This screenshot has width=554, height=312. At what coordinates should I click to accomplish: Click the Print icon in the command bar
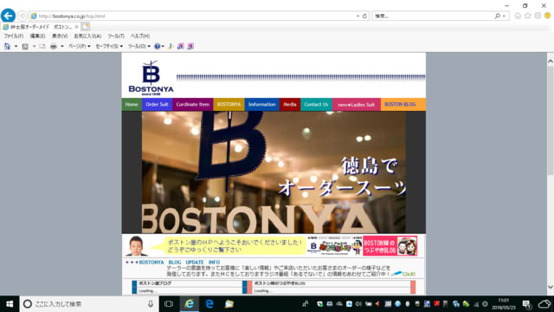pyautogui.click(x=54, y=46)
